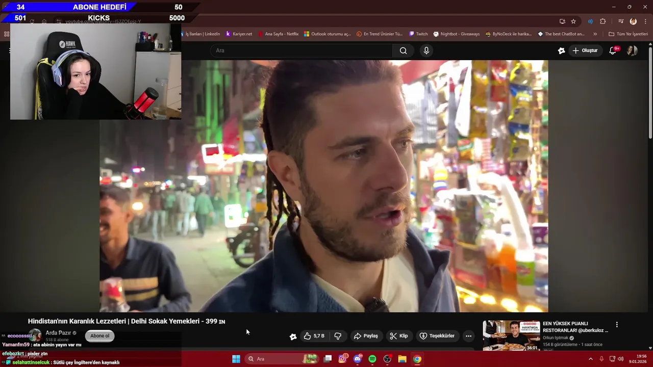Image resolution: width=653 pixels, height=367 pixels.
Task: Open the Arda Pazır channel name
Action: pos(58,333)
